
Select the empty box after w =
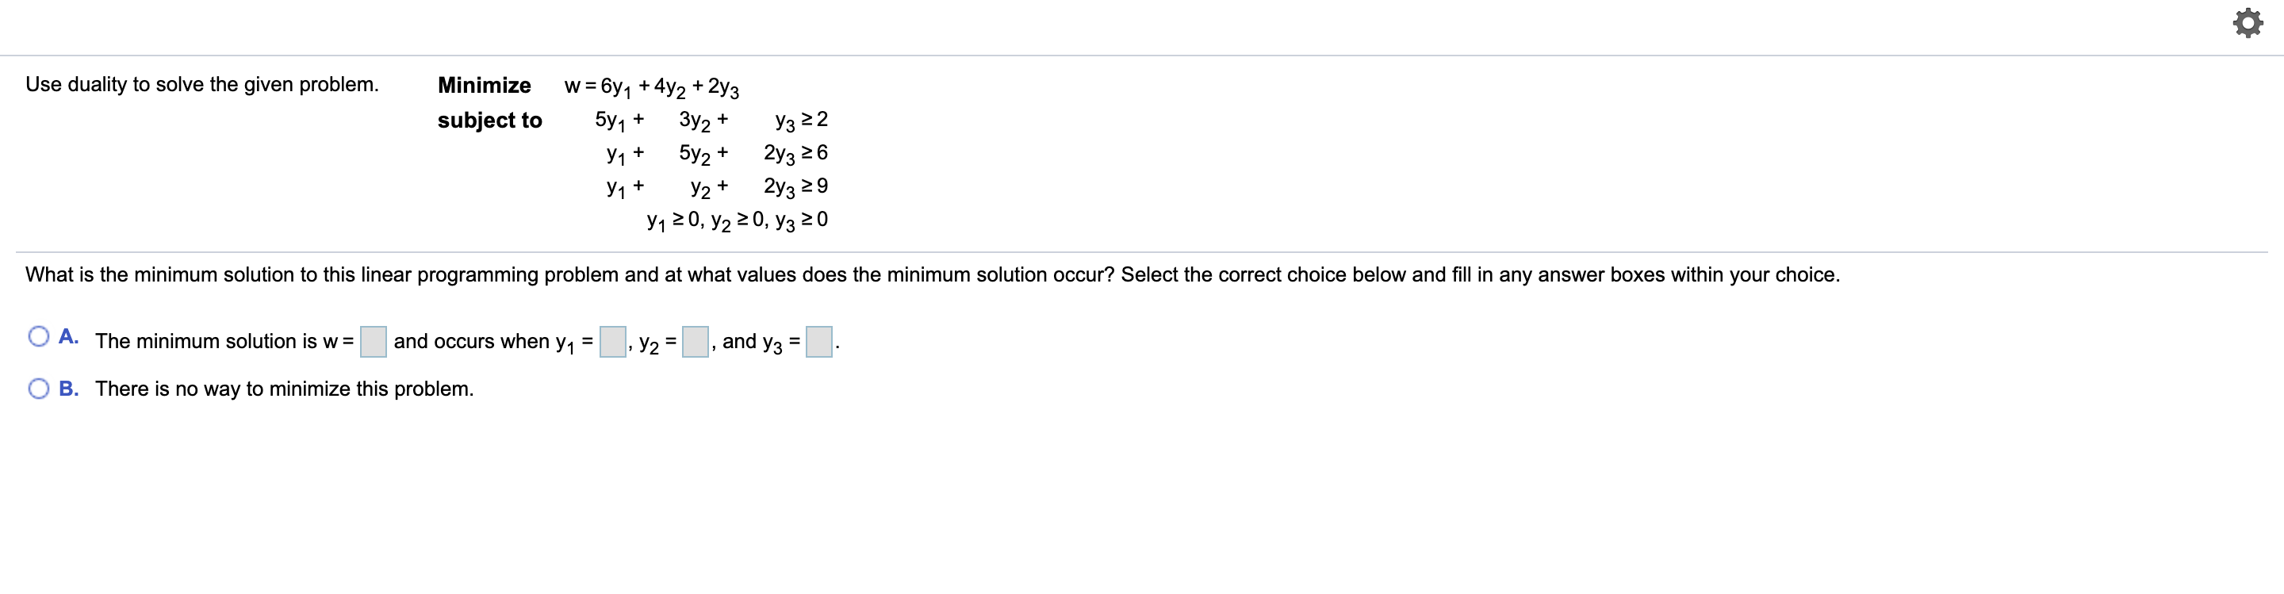[x=374, y=344]
